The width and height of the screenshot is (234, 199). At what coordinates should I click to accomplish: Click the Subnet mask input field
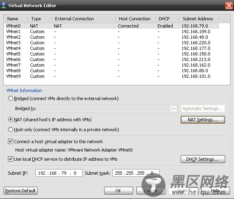136,173
